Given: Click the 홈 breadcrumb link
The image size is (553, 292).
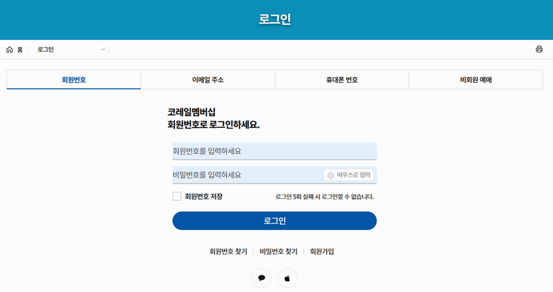Looking at the screenshot, I should point(20,50).
